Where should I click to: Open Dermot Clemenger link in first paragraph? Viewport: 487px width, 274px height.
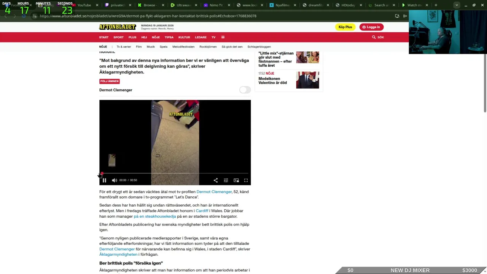click(x=214, y=192)
